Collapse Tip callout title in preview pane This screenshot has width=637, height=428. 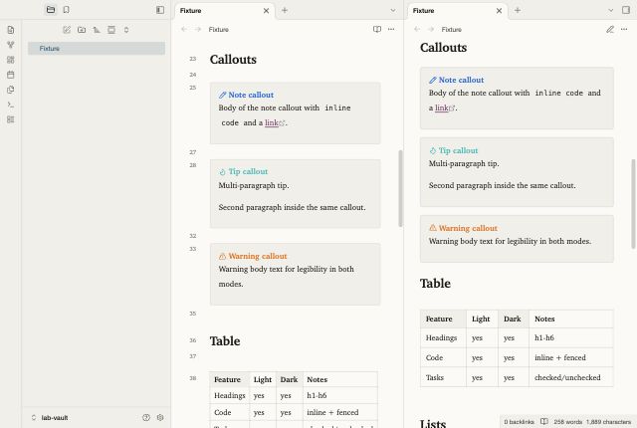pos(458,150)
